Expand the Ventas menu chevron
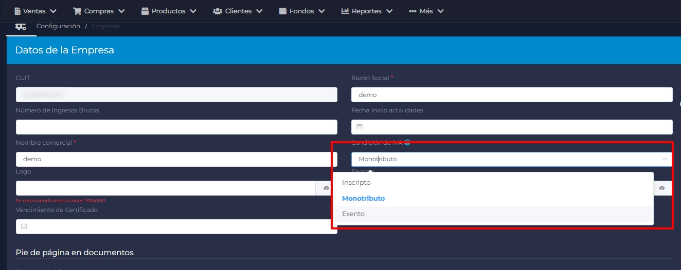 pyautogui.click(x=53, y=11)
